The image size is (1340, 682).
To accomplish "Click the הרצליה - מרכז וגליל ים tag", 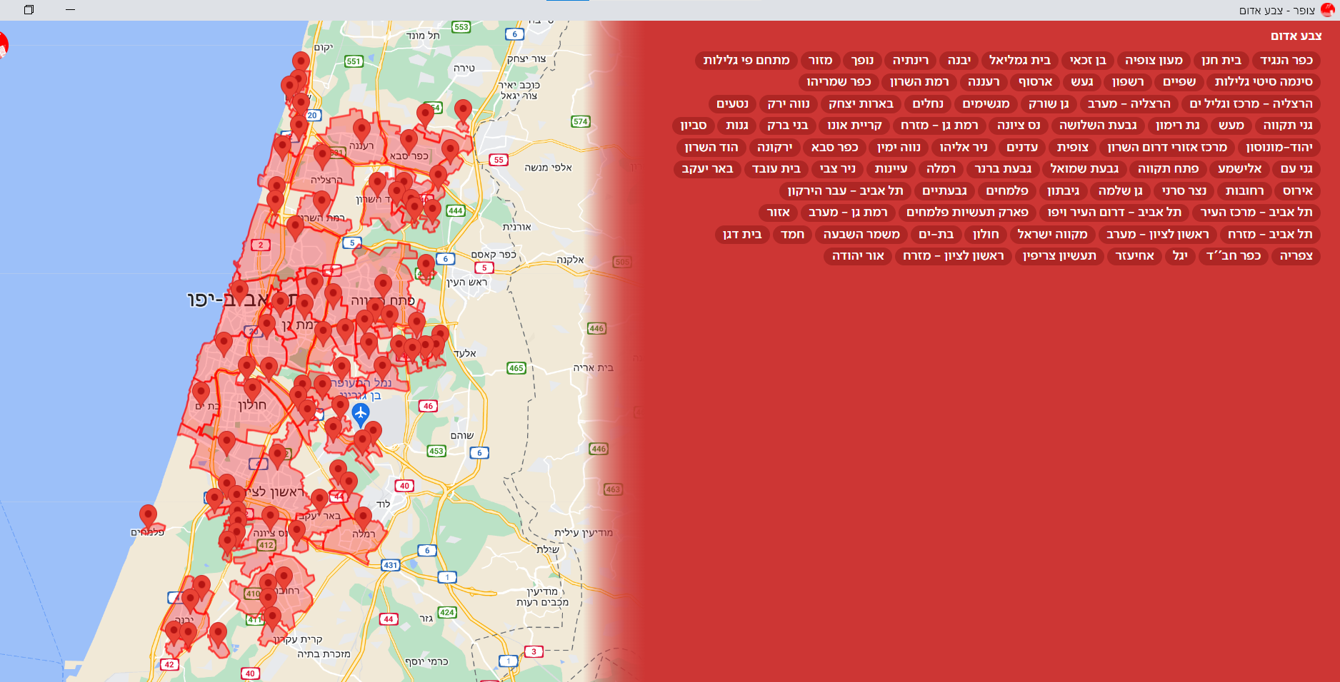I will coord(1251,104).
